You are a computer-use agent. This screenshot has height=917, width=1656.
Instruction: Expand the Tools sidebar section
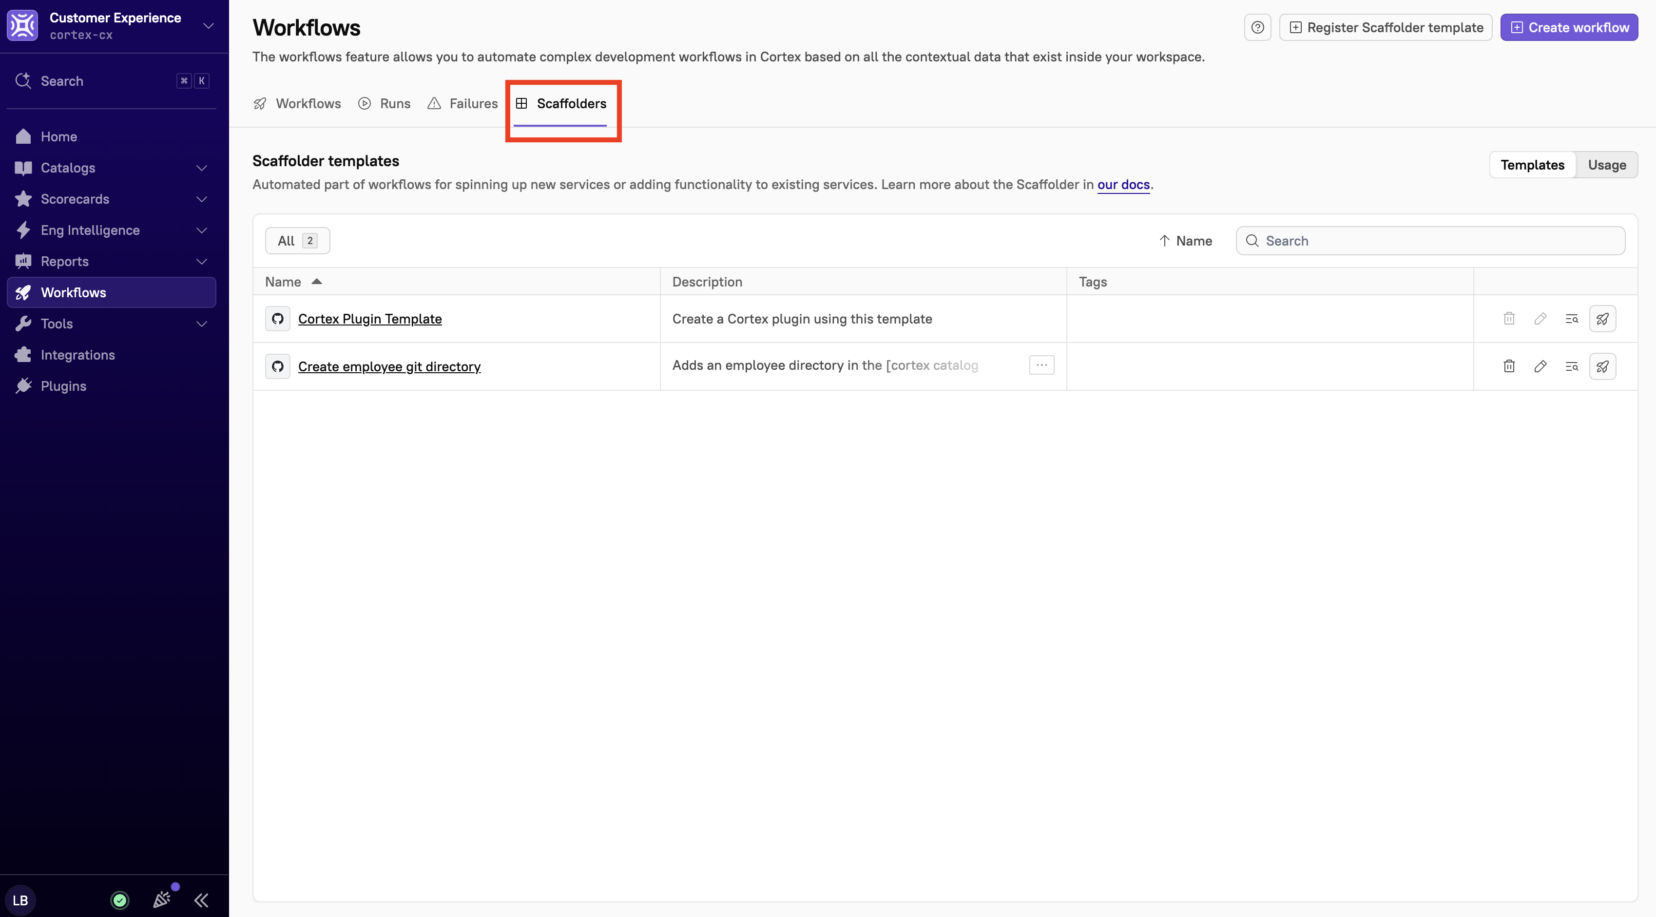tap(201, 324)
